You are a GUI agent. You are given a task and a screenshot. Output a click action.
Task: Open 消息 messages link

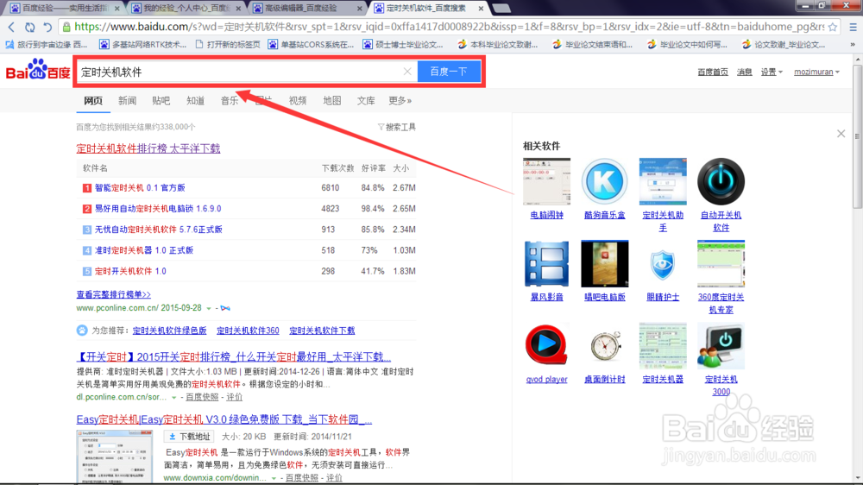[745, 72]
